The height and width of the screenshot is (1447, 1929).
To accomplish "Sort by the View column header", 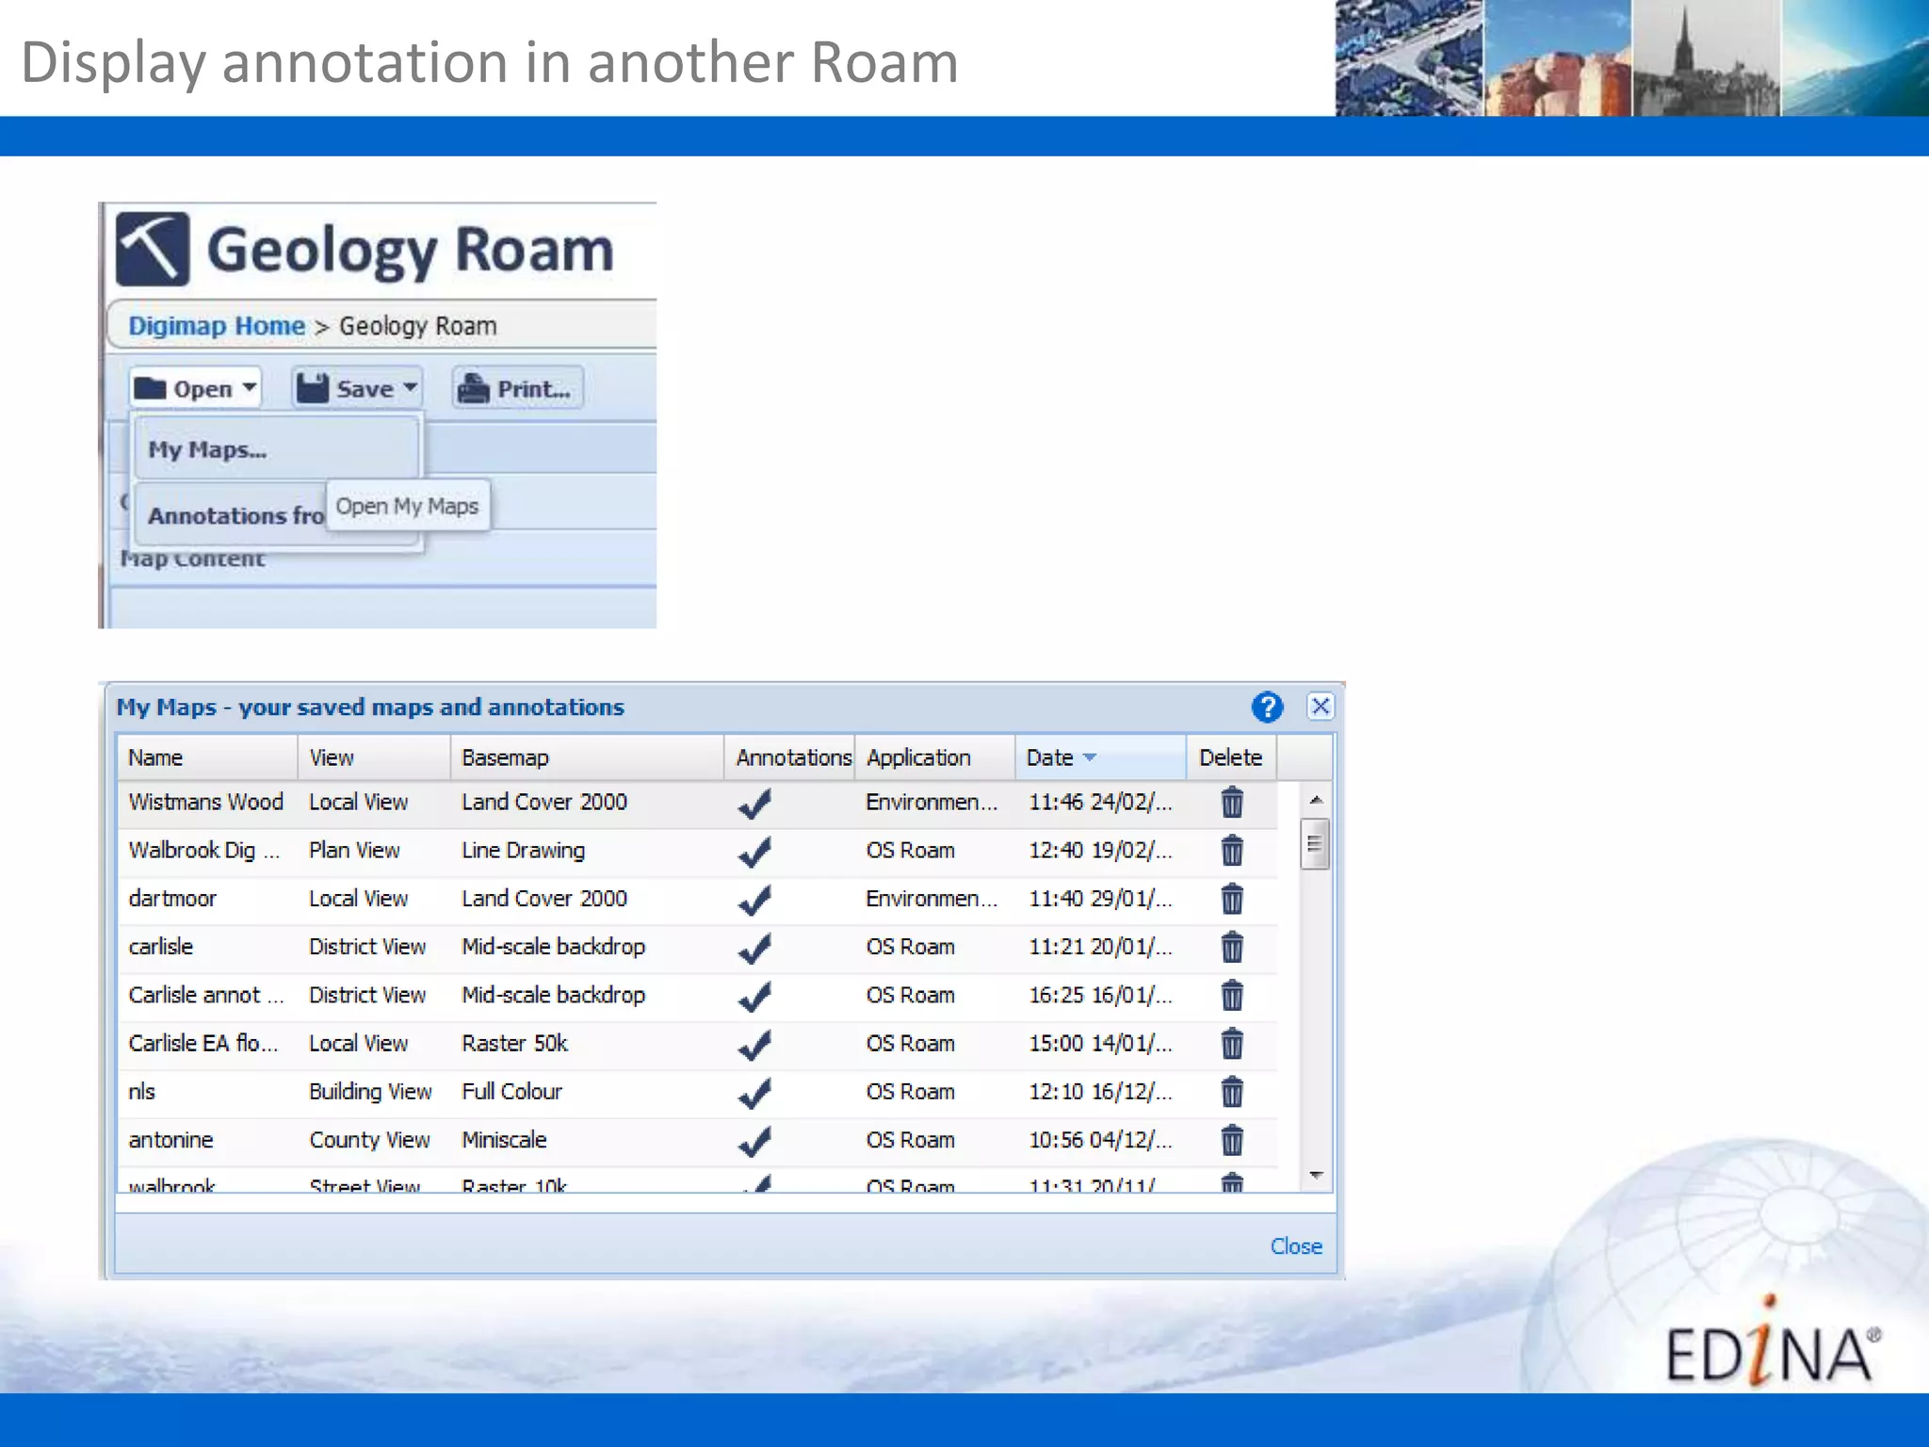I will (x=374, y=757).
